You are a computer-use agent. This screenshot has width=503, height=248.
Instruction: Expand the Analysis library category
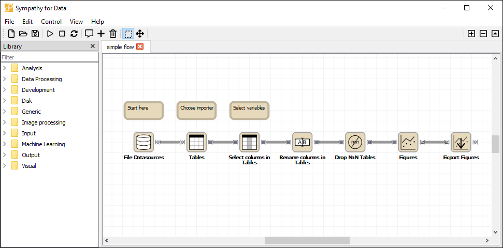tap(5, 68)
